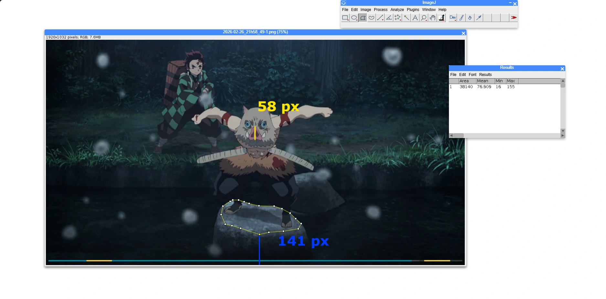Select the Max value 155
Viewport: 606px width, 299px height.
511,87
